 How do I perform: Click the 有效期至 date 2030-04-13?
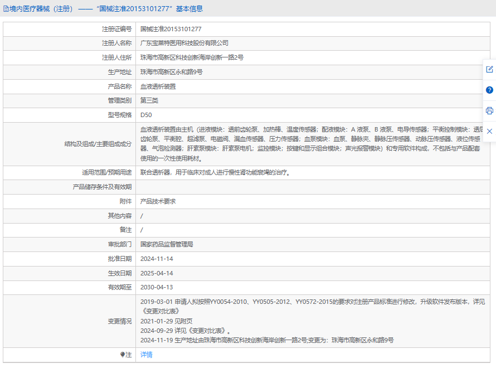(157, 287)
